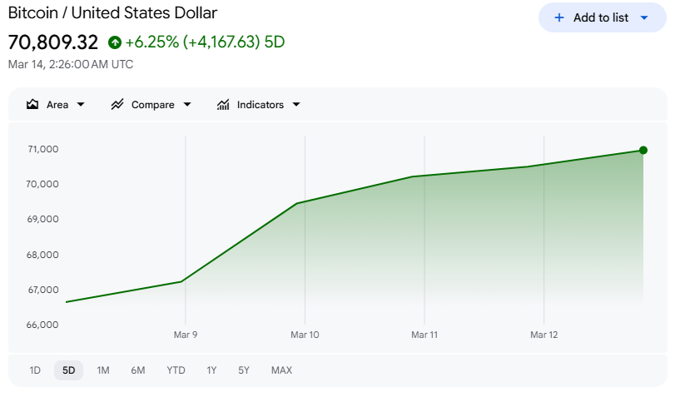Screen dimensions: 680x397
Task: Select the MAX time range
Action: coord(281,370)
